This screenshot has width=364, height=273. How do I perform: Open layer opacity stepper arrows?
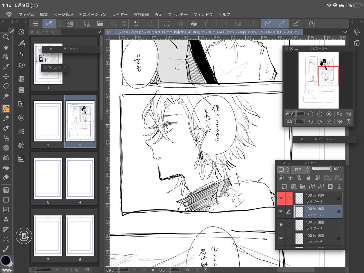(x=342, y=169)
